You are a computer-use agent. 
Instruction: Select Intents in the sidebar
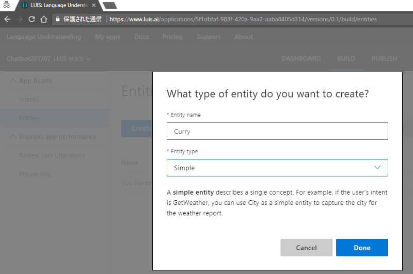coord(29,100)
